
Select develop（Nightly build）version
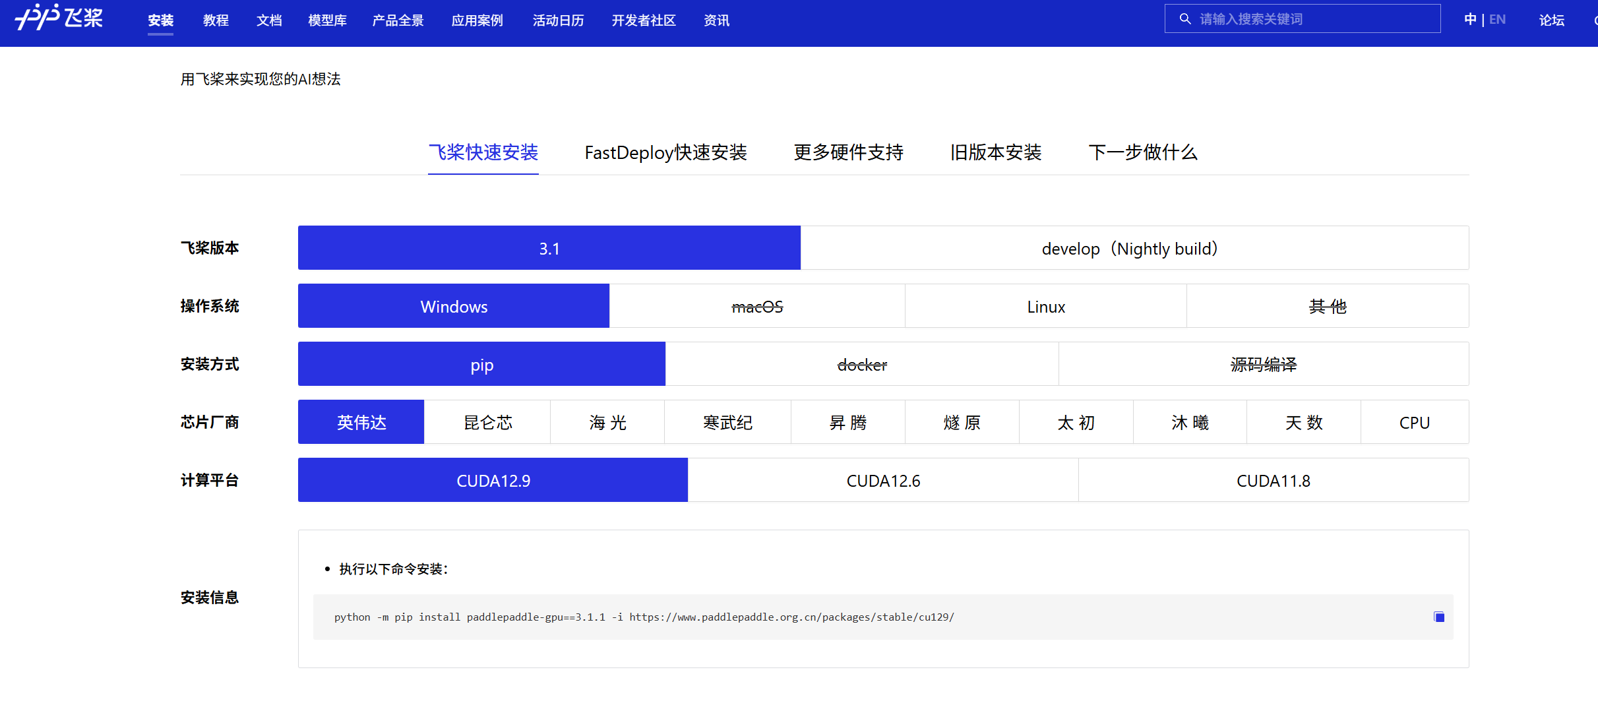point(1130,248)
